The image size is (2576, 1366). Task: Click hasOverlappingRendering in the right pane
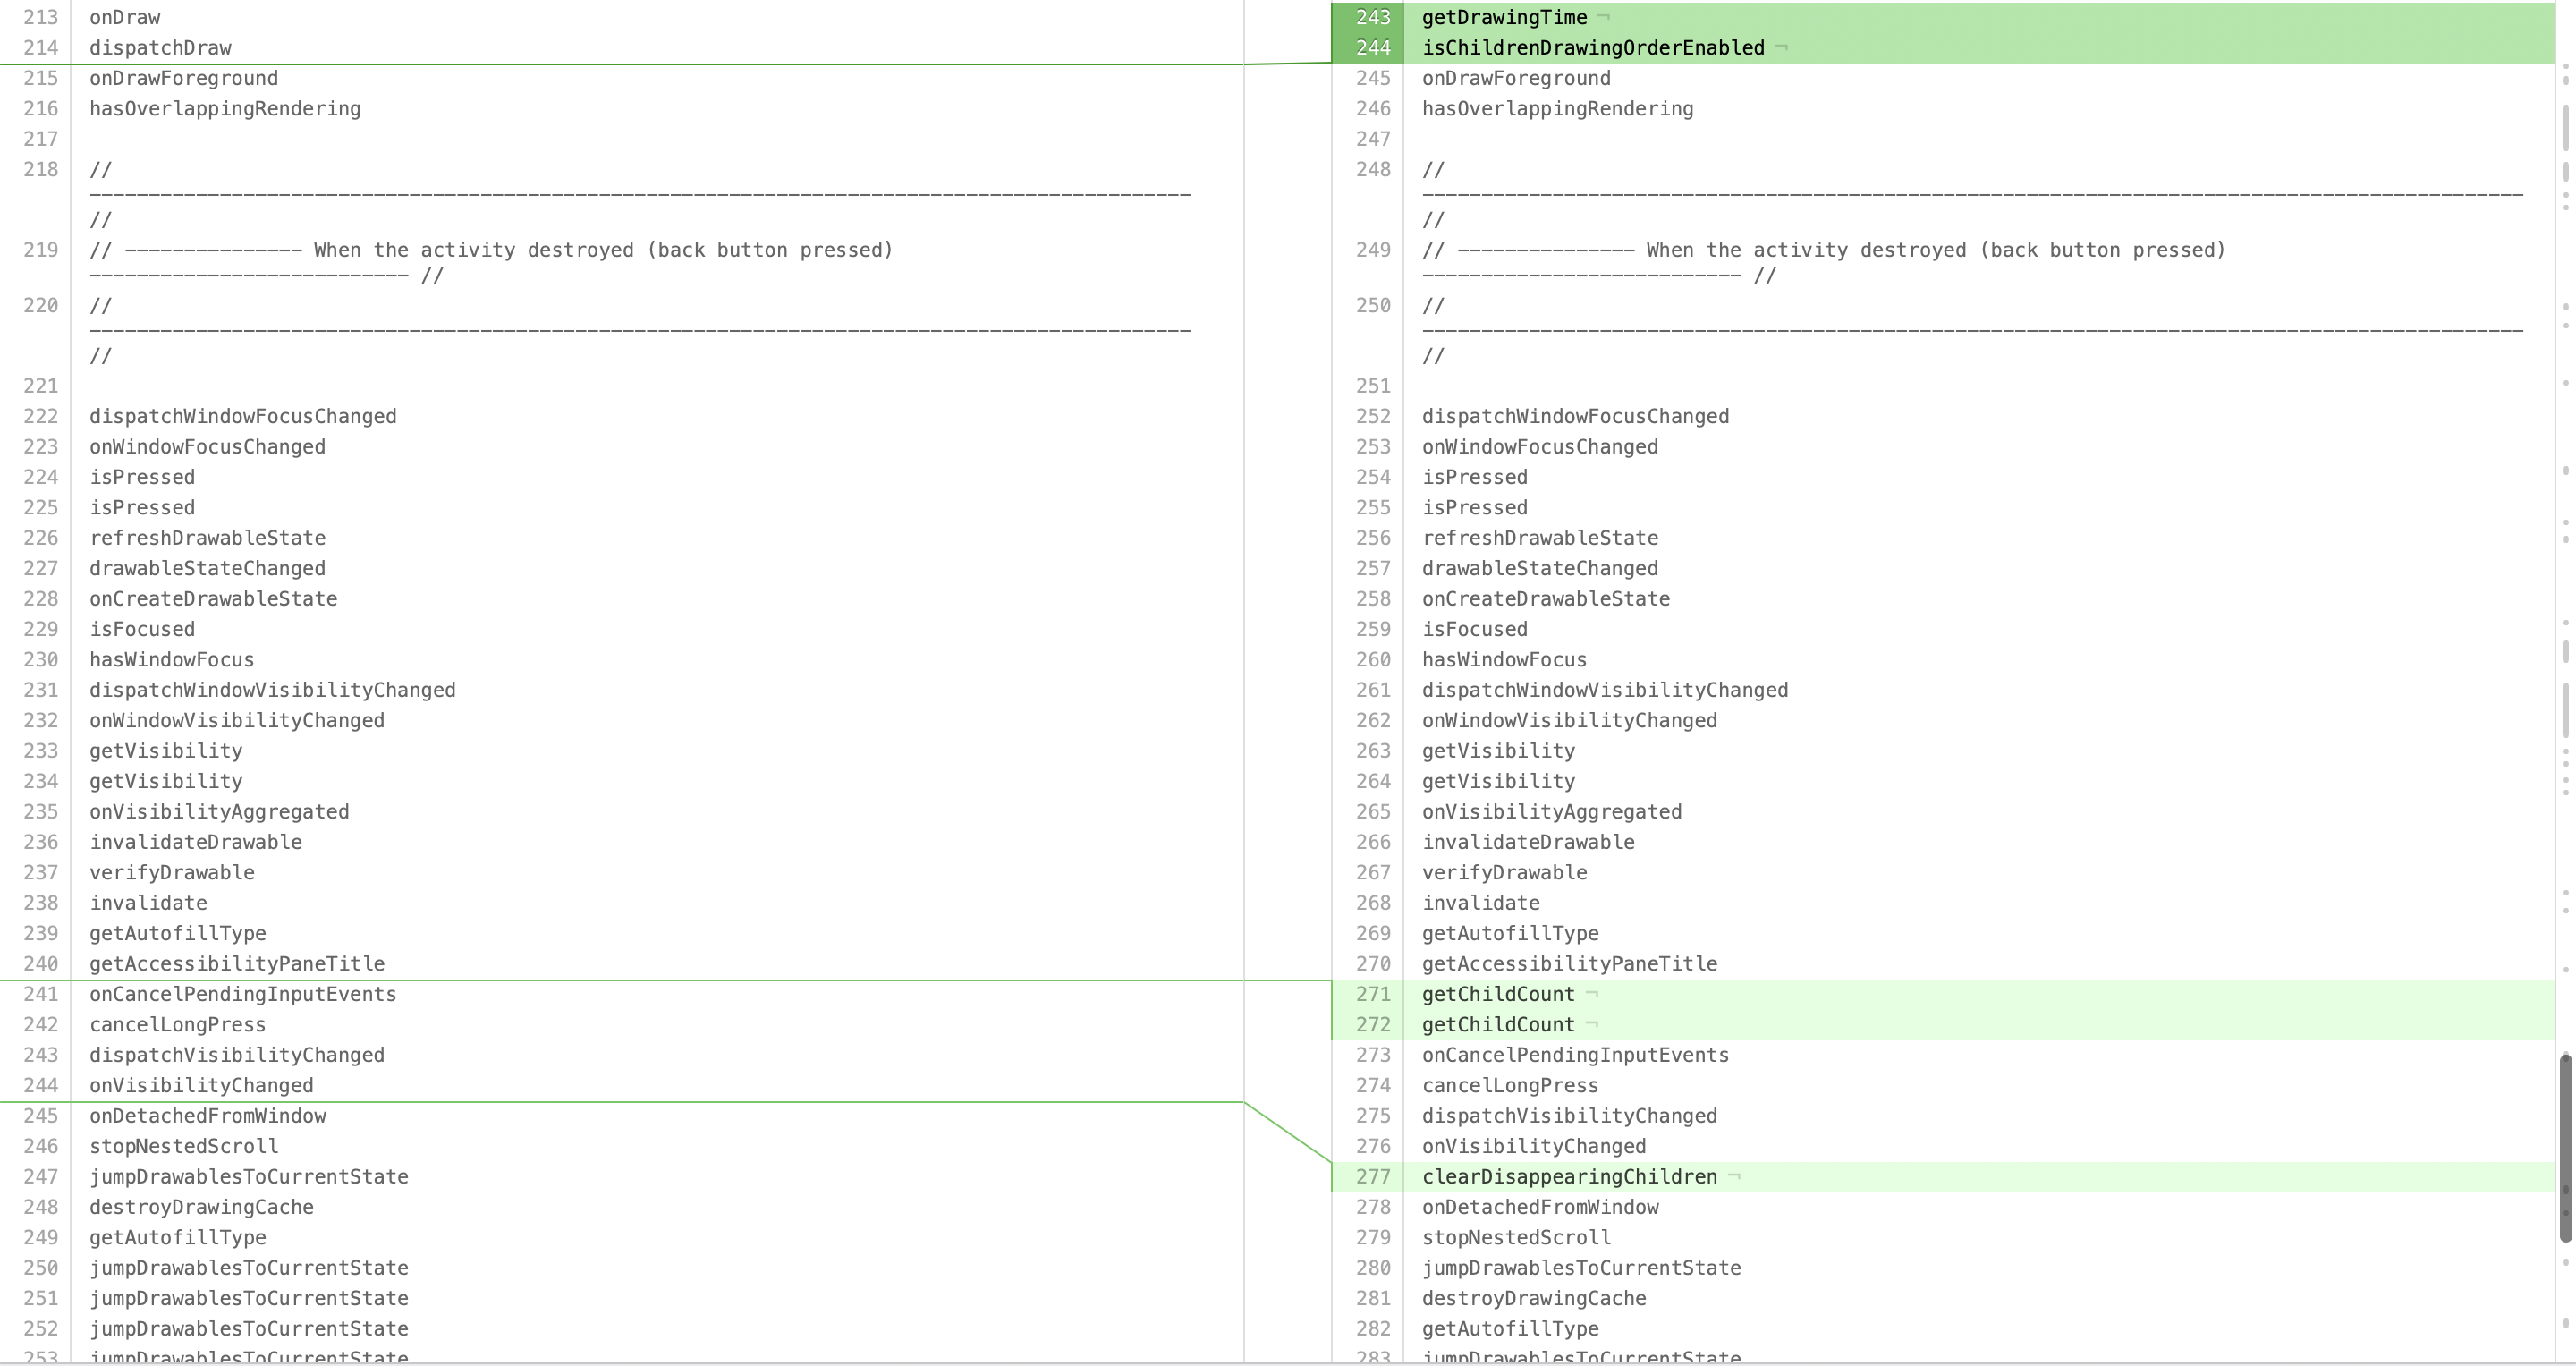click(1557, 108)
